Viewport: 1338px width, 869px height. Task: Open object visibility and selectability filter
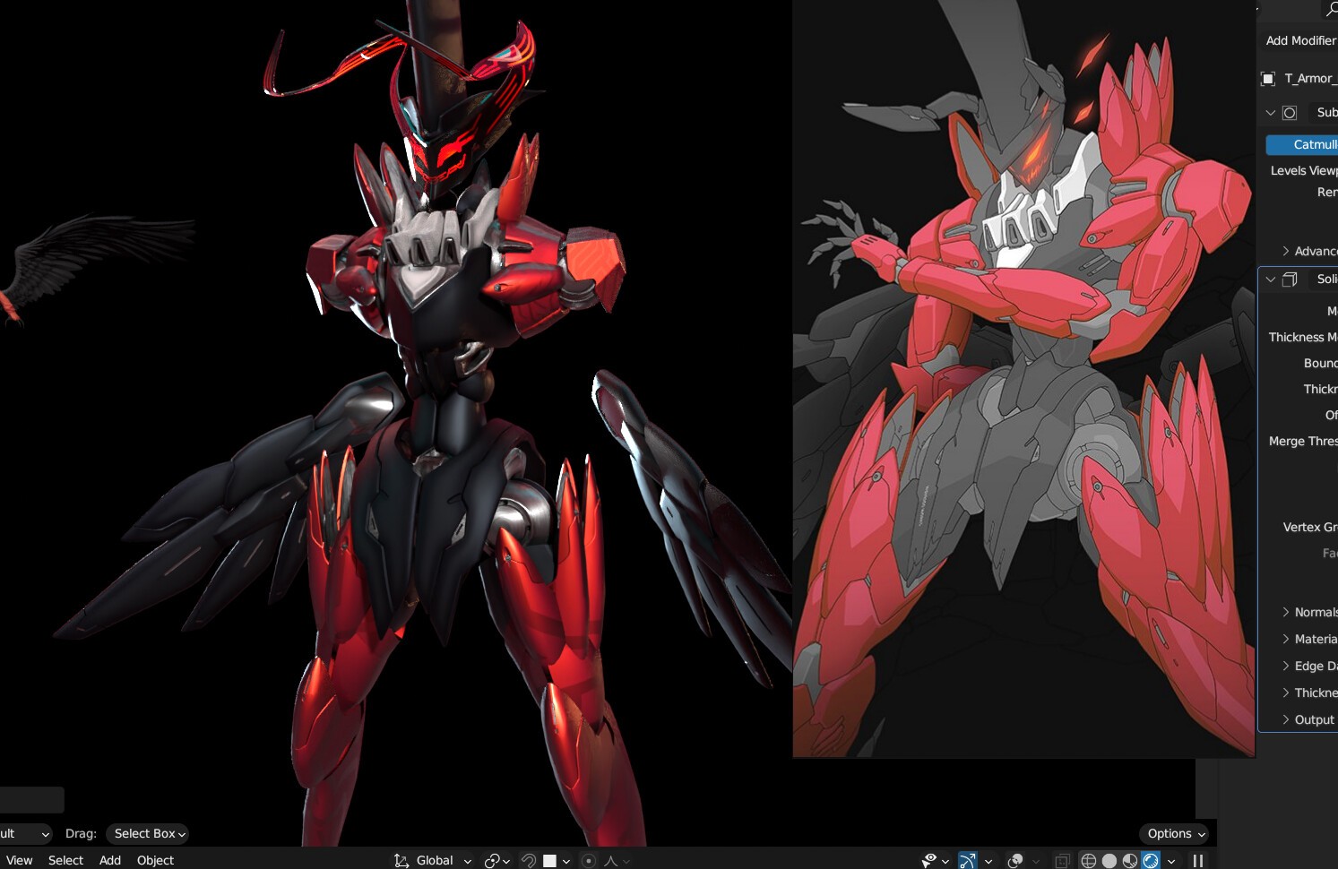[x=935, y=860]
